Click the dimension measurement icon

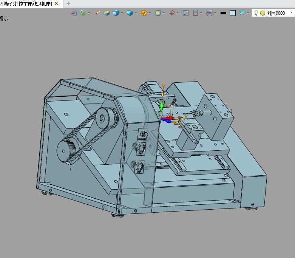pyautogui.click(x=196, y=13)
